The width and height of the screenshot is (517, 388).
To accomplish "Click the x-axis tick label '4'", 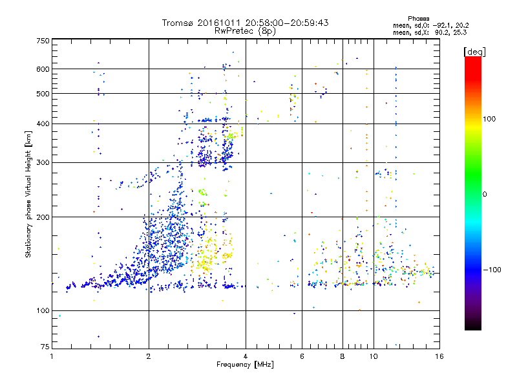I will point(246,356).
